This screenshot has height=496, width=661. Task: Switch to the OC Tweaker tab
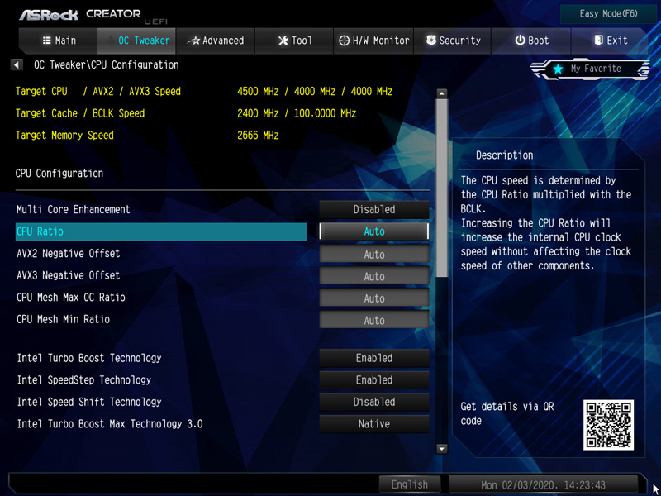(136, 41)
